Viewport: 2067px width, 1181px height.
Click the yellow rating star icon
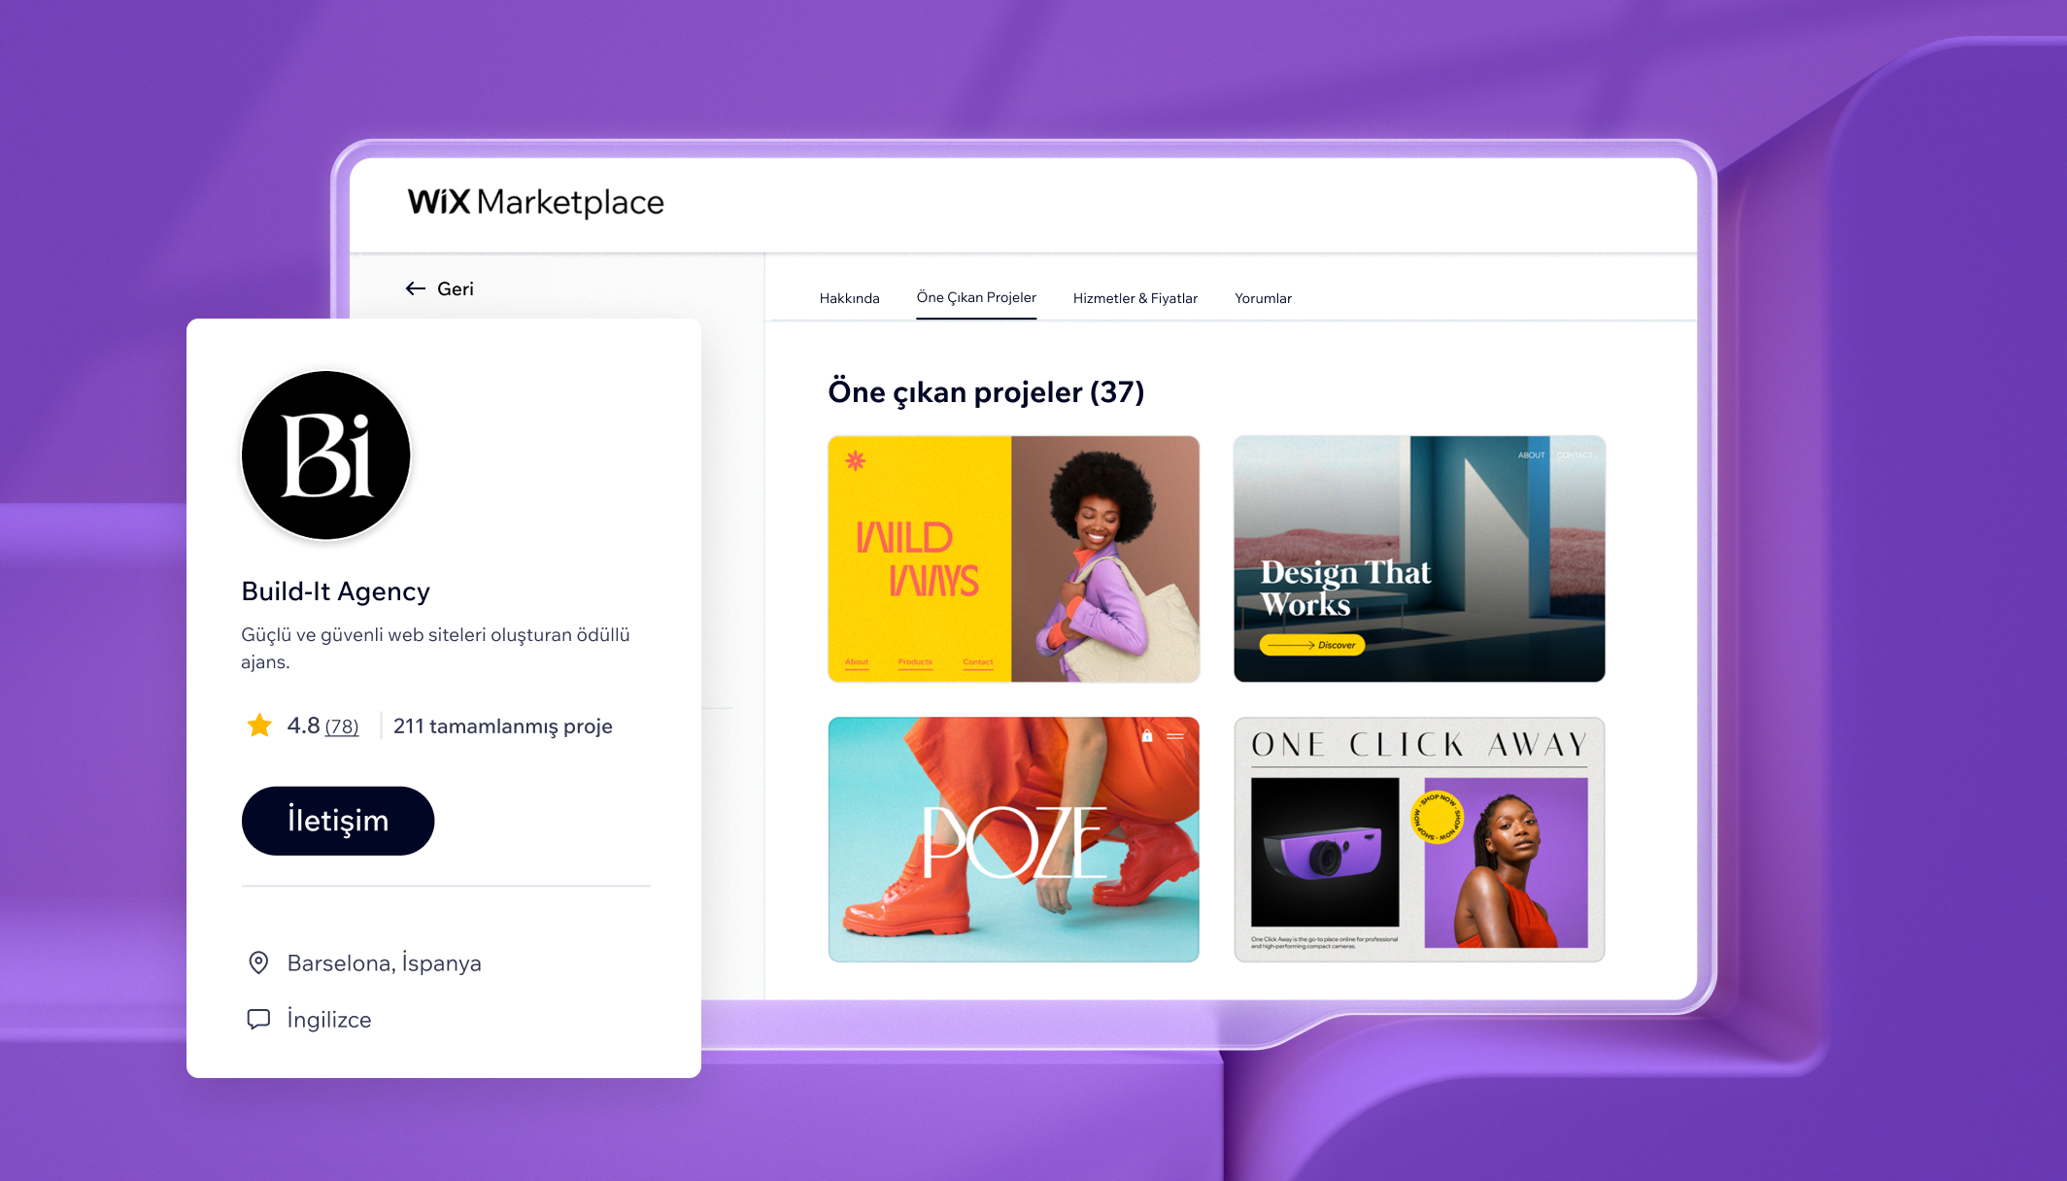pyautogui.click(x=259, y=725)
